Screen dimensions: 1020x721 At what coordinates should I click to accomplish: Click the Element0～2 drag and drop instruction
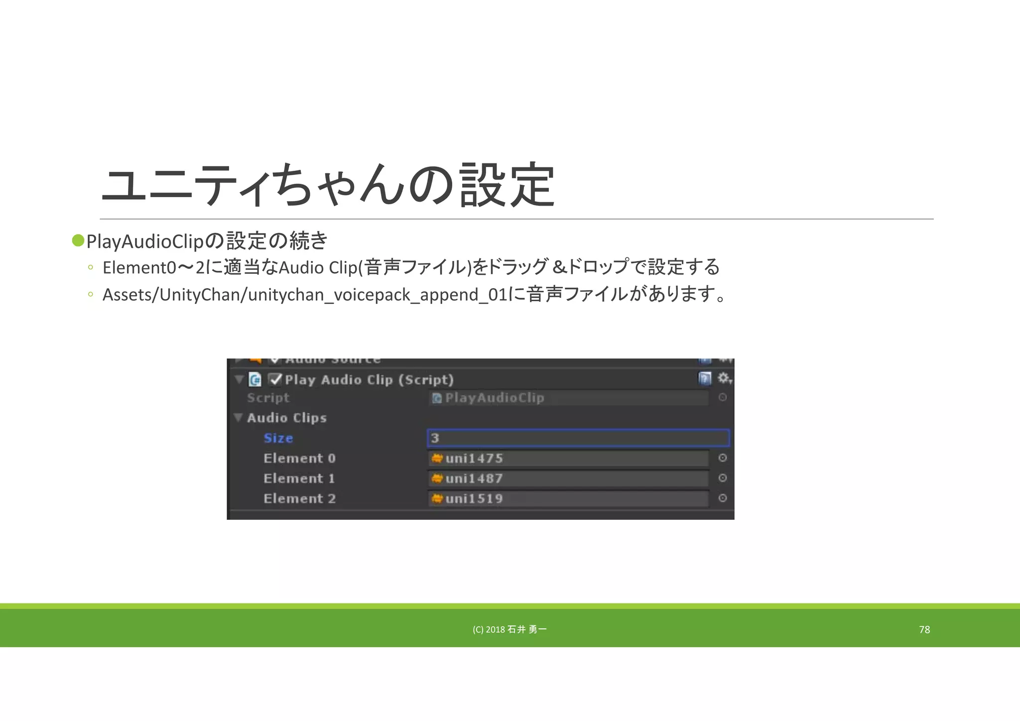[x=411, y=267]
